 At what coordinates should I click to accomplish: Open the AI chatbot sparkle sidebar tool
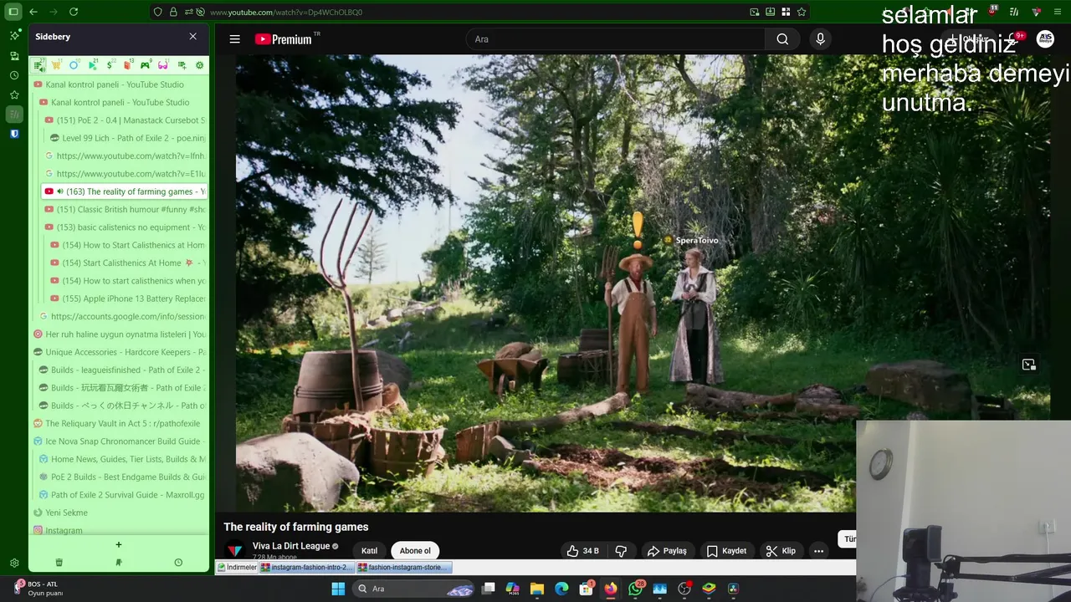[14, 35]
